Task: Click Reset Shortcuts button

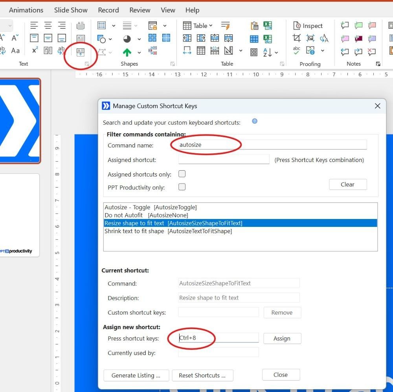Action: click(x=202, y=375)
